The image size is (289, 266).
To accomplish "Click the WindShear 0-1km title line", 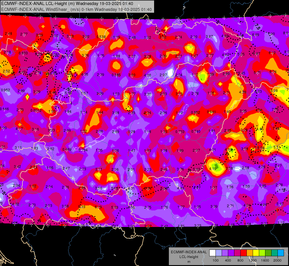I will coord(76,9).
